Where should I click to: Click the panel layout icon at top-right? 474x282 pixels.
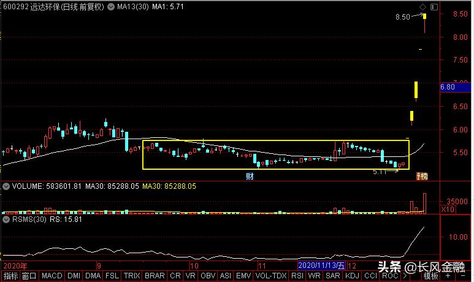point(434,7)
